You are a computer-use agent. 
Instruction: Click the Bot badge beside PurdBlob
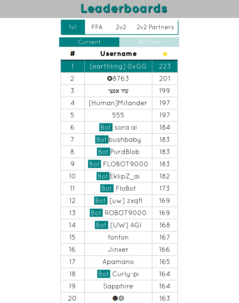click(x=103, y=152)
